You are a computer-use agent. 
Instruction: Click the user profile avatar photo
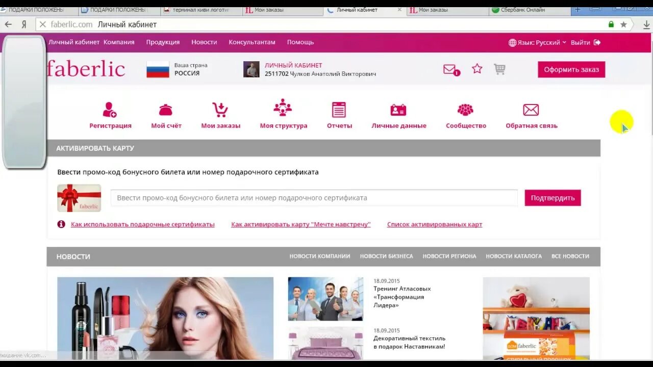click(251, 69)
